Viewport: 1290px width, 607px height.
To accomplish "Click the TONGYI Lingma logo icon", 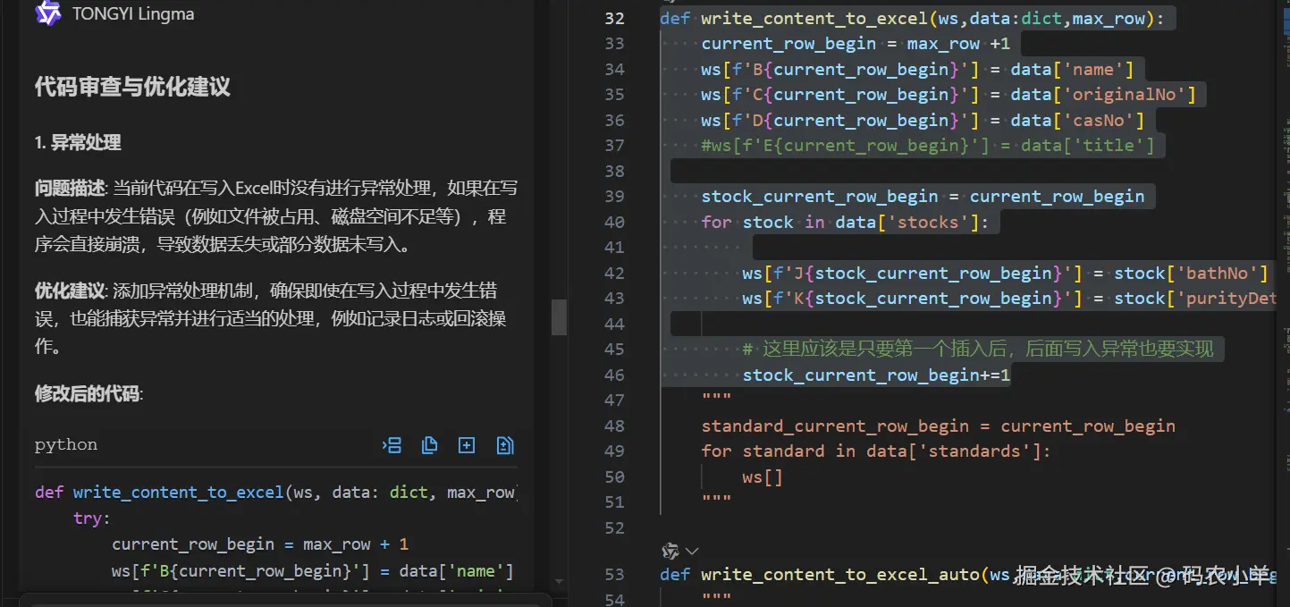I will tap(47, 13).
